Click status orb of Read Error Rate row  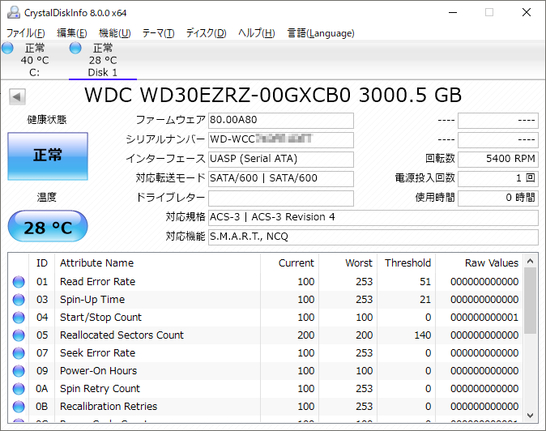pyautogui.click(x=19, y=282)
